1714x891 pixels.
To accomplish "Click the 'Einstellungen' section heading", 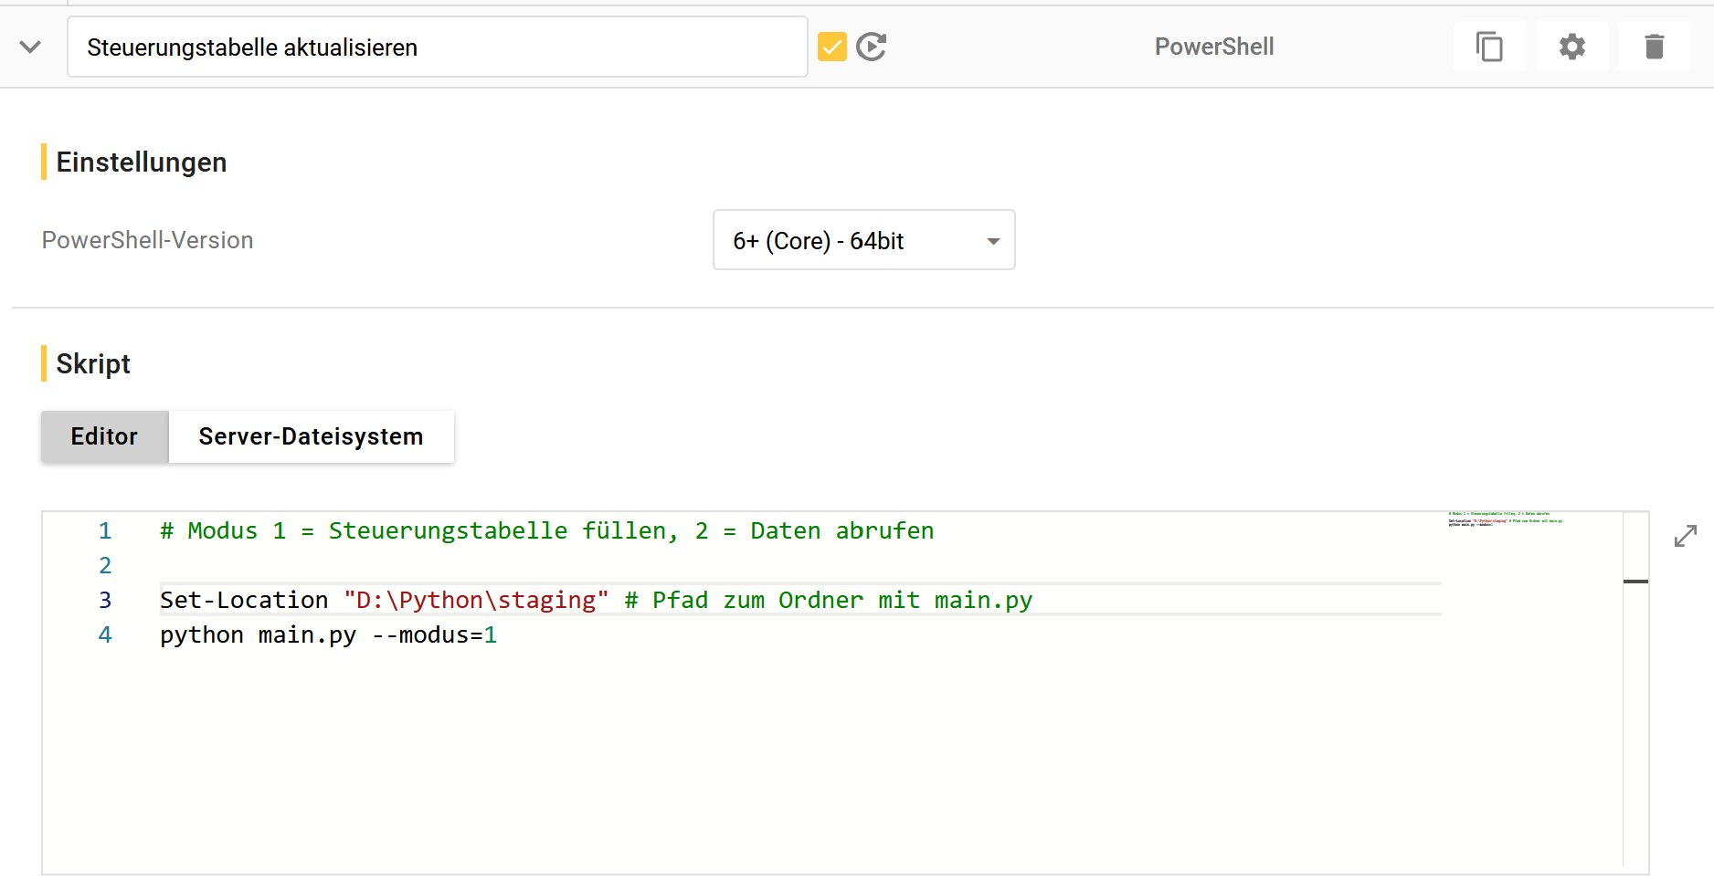I will [x=142, y=162].
